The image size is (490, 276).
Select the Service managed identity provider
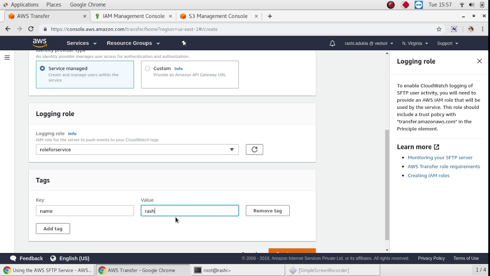point(85,74)
